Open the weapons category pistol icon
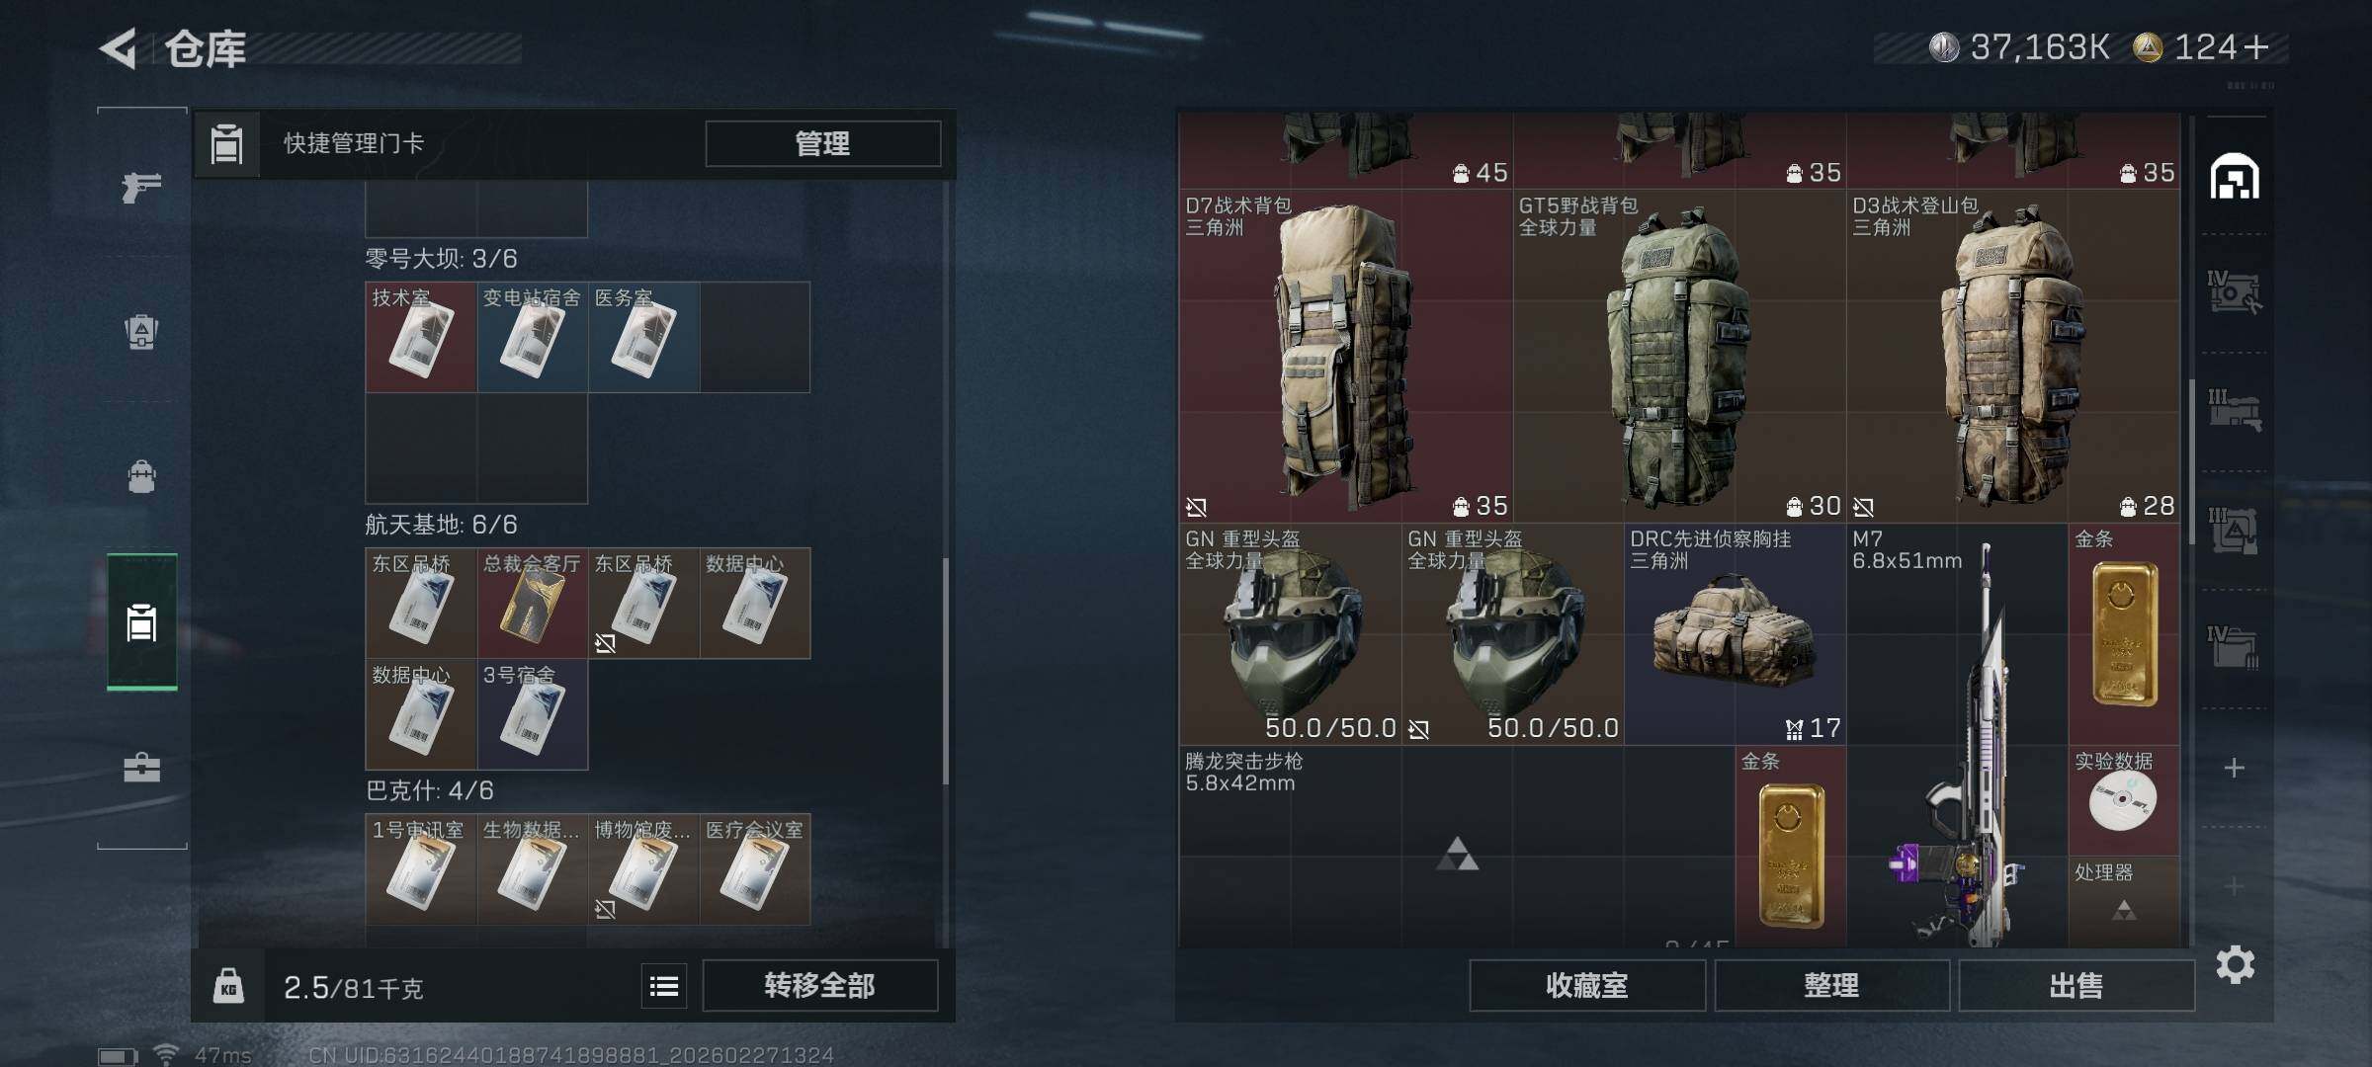Viewport: 2372px width, 1067px height. pos(141,186)
